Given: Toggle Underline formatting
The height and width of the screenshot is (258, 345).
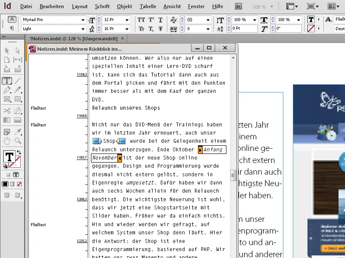Looking at the screenshot, I should coord(160,20).
